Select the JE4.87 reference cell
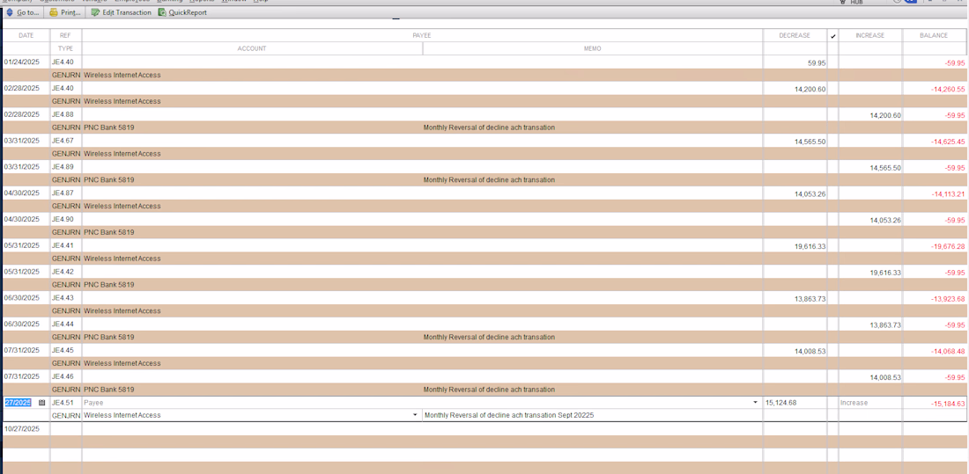The image size is (969, 474). point(63,193)
